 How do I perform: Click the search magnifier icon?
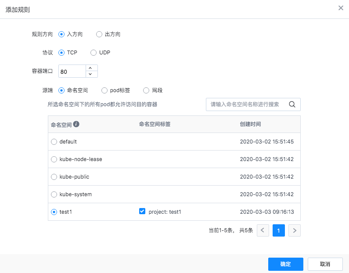tap(292, 104)
